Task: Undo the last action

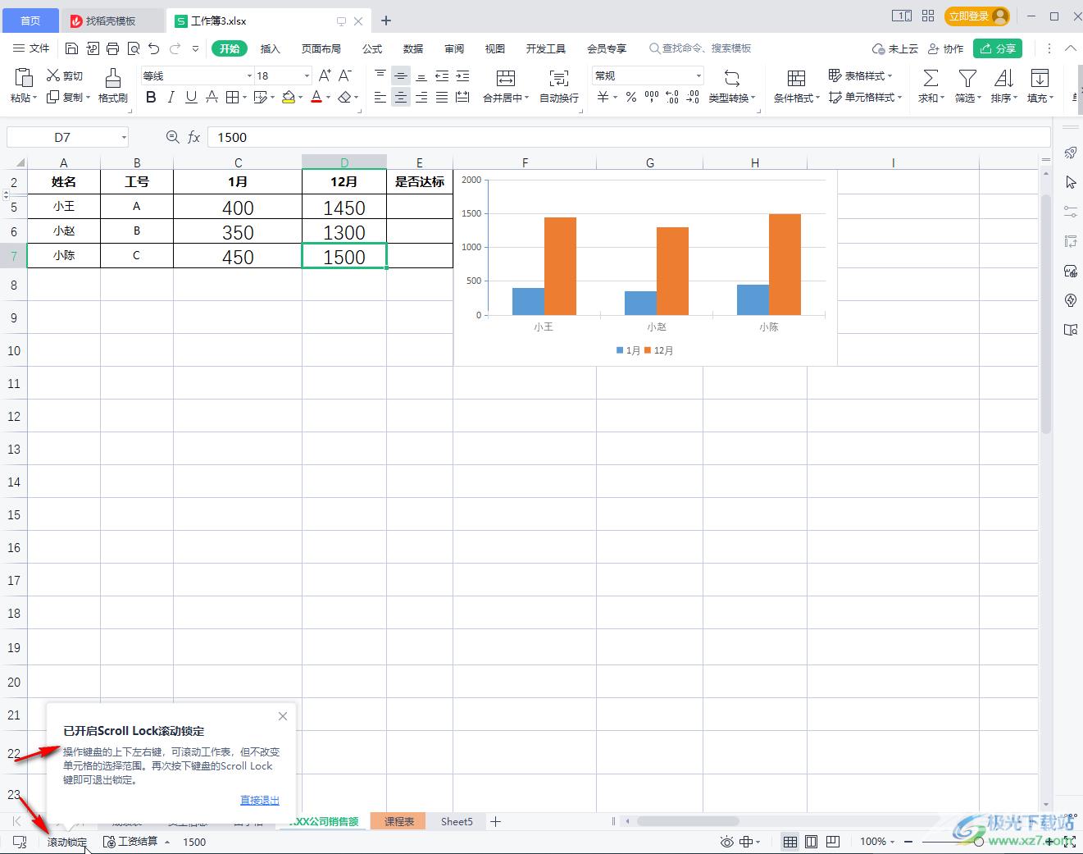Action: coord(154,49)
